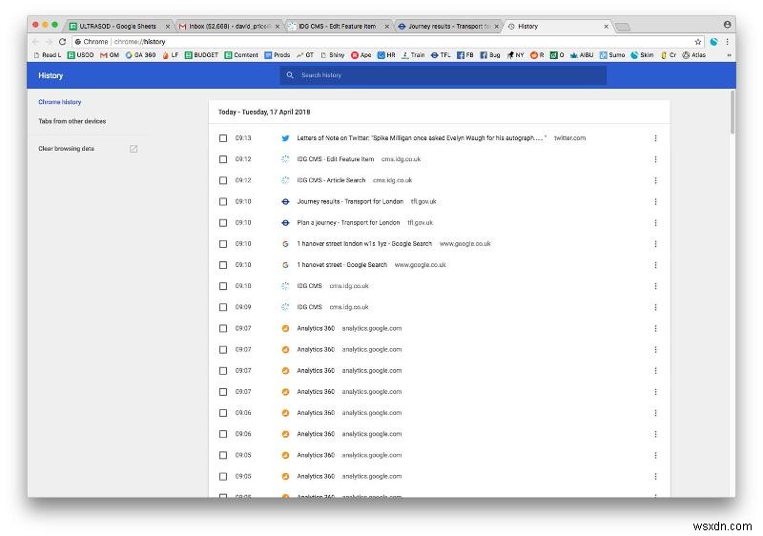The width and height of the screenshot is (763, 536).
Task: Open the three-dot menu for the Twitter entry
Action: pos(655,138)
